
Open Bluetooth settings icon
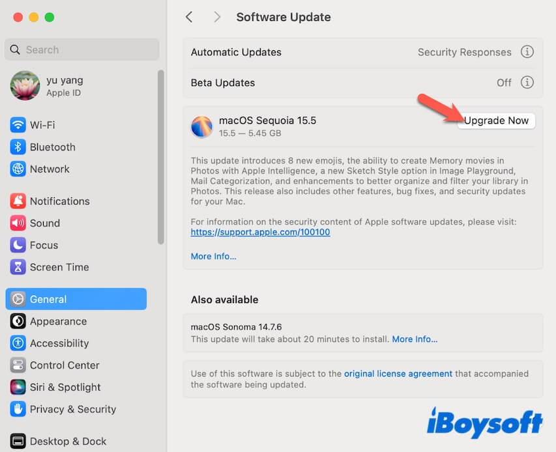(18, 147)
